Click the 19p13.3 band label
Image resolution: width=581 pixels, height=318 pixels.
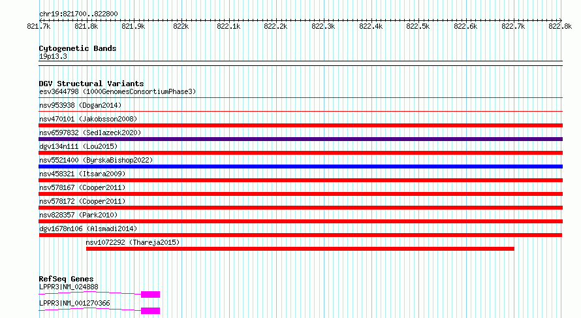53,56
